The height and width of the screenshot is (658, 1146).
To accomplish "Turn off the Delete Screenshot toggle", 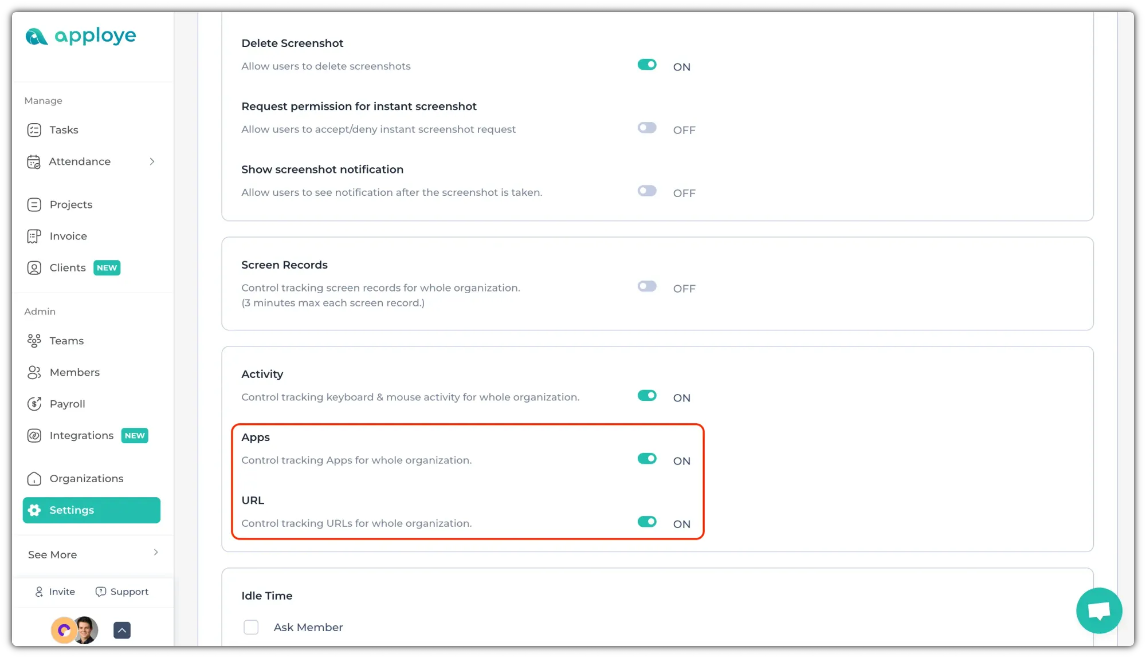I will pos(647,65).
